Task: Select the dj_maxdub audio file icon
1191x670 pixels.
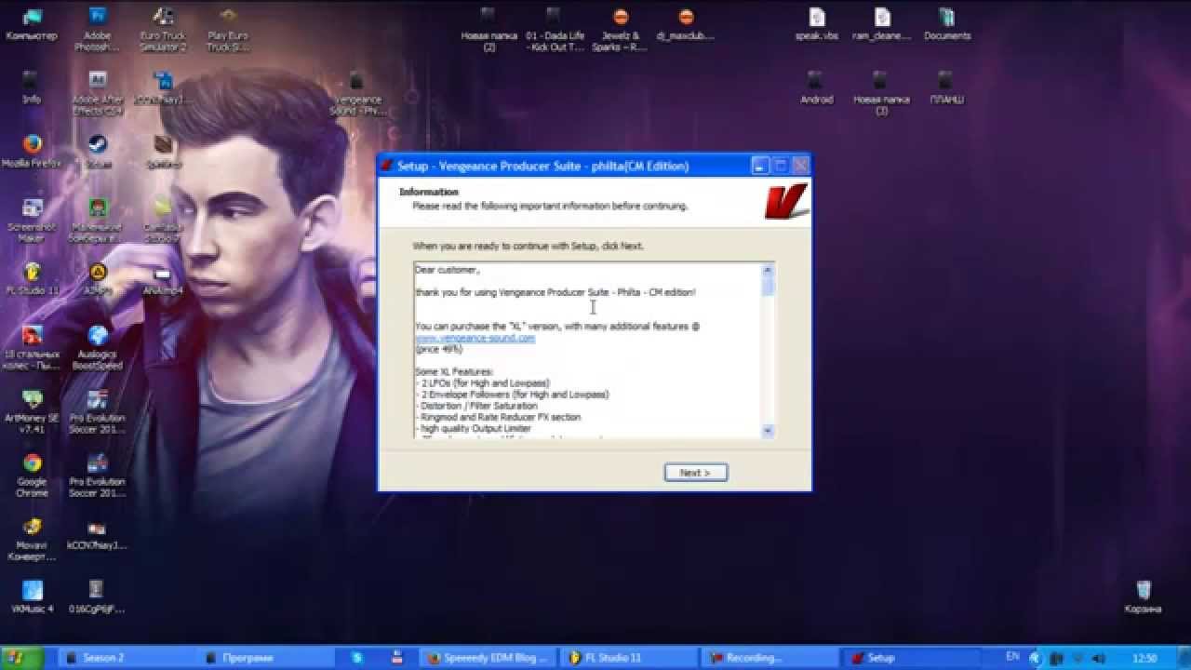Action: 686,24
